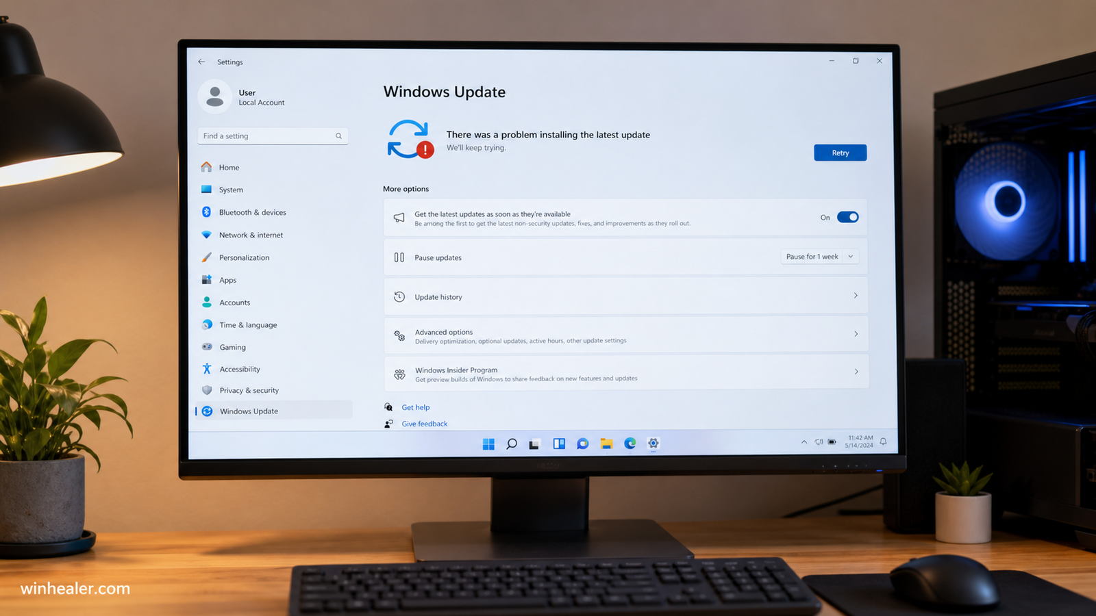
Task: Open network and volume tray icon
Action: click(819, 442)
